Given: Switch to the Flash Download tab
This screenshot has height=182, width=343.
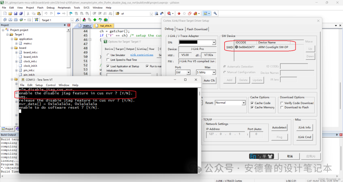Looking at the screenshot, I should (x=197, y=29).
